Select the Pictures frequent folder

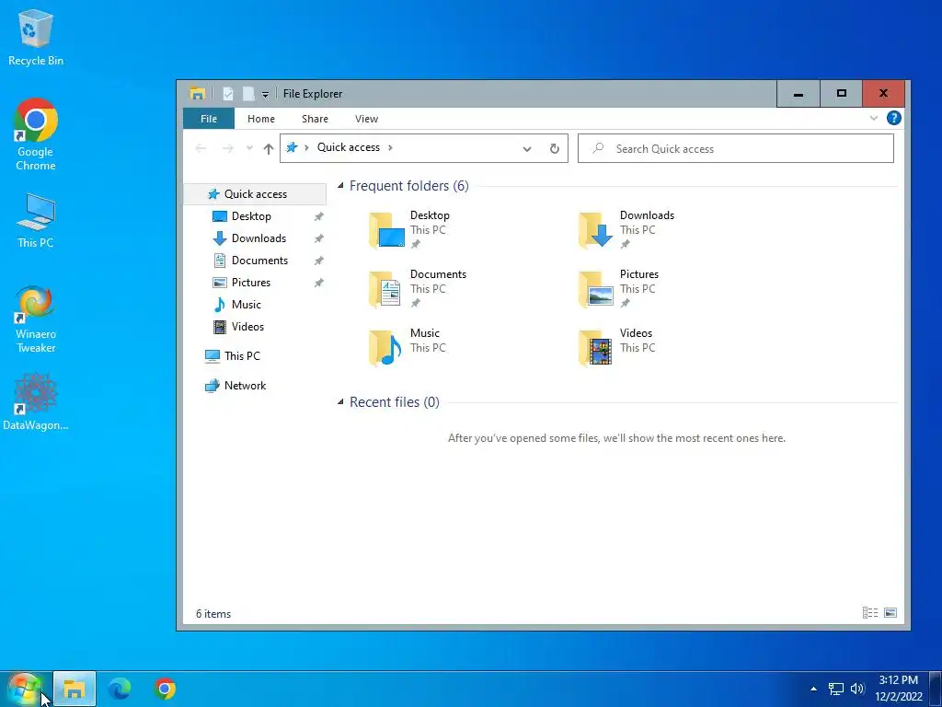tap(619, 288)
